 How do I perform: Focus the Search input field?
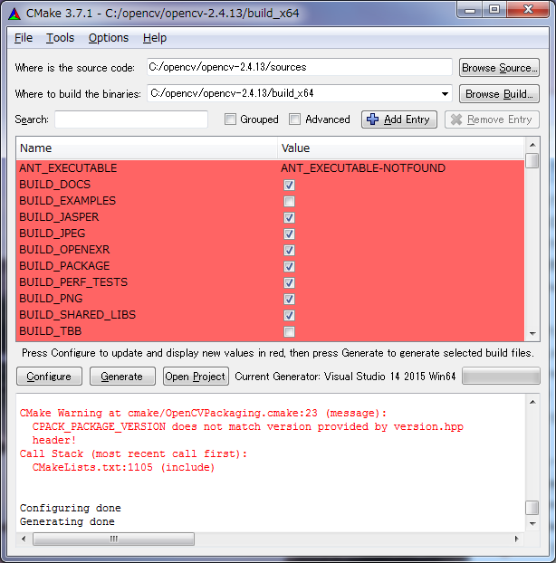click(131, 119)
